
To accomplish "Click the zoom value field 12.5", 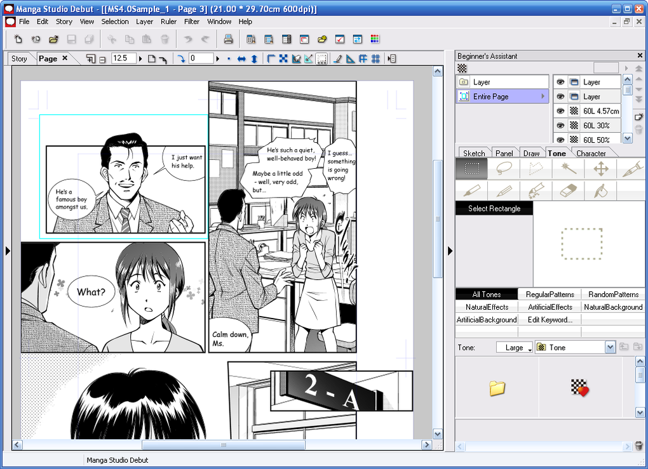I will click(x=123, y=58).
